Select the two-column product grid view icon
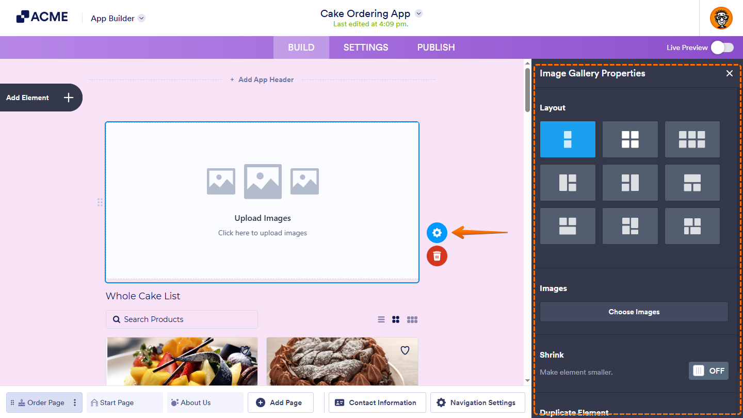This screenshot has width=743, height=418. [x=396, y=319]
